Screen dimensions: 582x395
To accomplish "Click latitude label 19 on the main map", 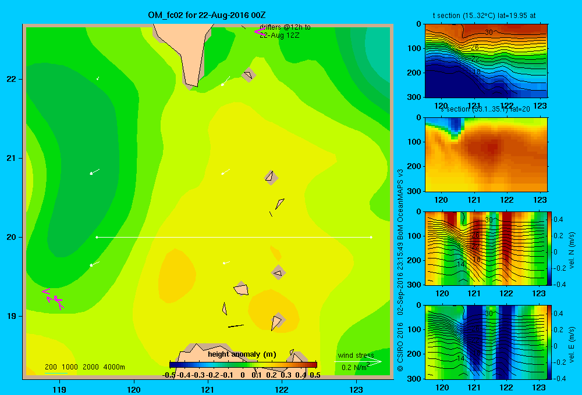I will [12, 316].
